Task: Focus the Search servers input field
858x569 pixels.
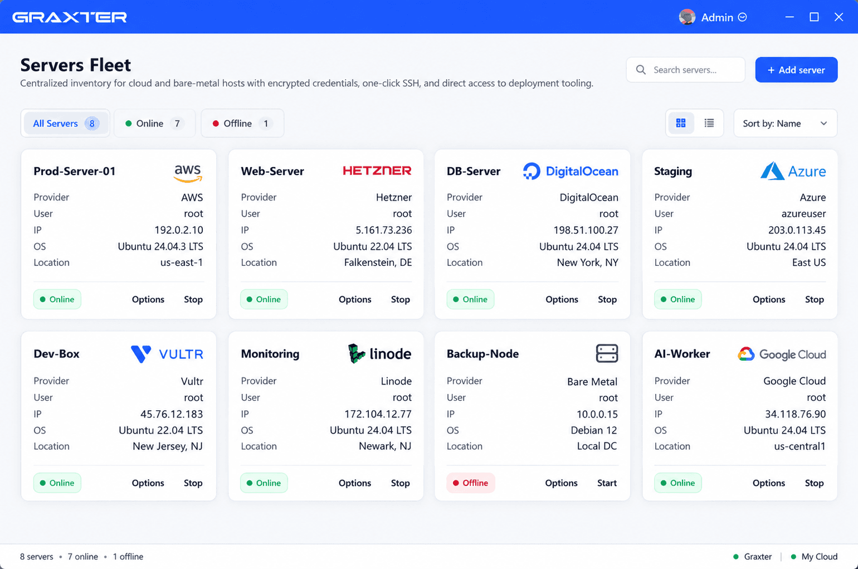Action: click(x=686, y=70)
